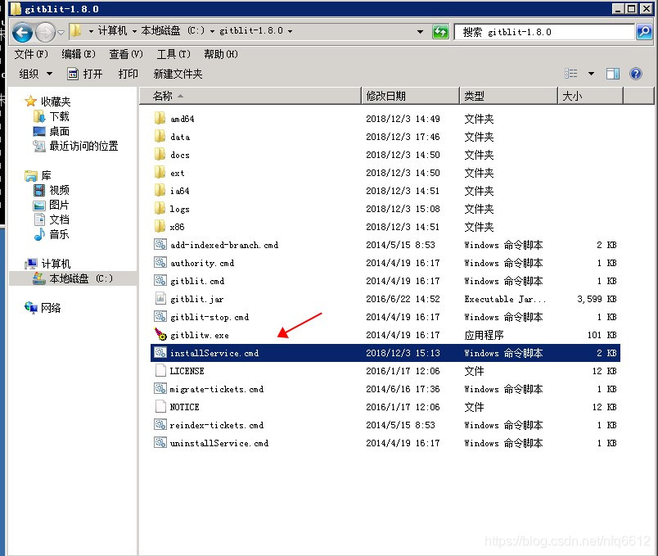Select gitblit.jar file icon
This screenshot has width=658, height=556.
coord(160,299)
